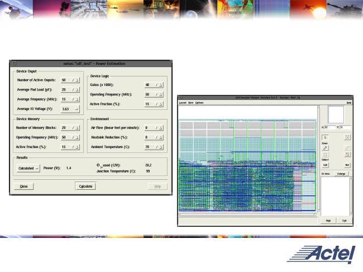Open the ChipViewer window menu button
The width and height of the screenshot is (363, 272).
pyautogui.click(x=181, y=98)
